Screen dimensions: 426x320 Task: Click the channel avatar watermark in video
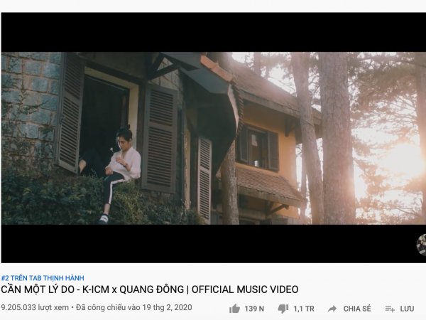(421, 245)
